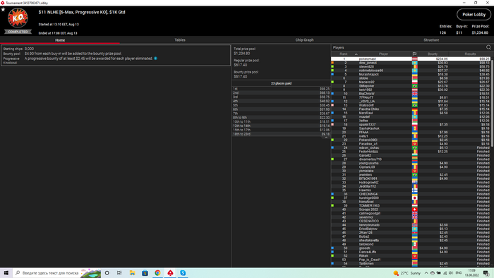Sort players by Rank column
Screen dimensions: 494x278
point(344,54)
